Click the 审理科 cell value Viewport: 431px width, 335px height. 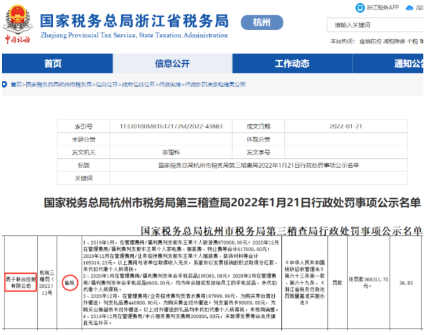(x=171, y=153)
